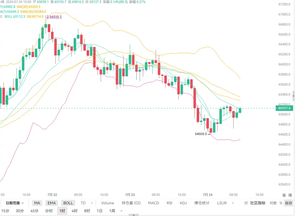This screenshot has height=216, width=295.
Task: Switch the price axis to % scale
Action: (281, 203)
